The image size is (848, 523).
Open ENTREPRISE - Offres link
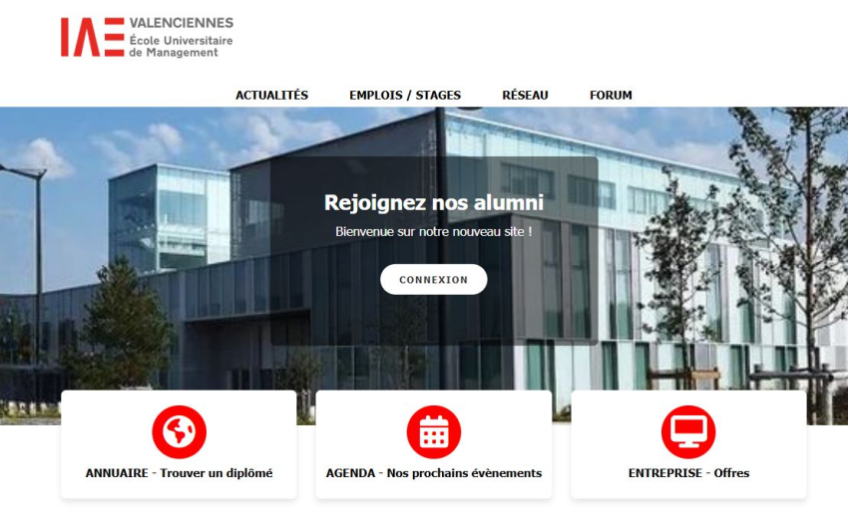pos(688,473)
